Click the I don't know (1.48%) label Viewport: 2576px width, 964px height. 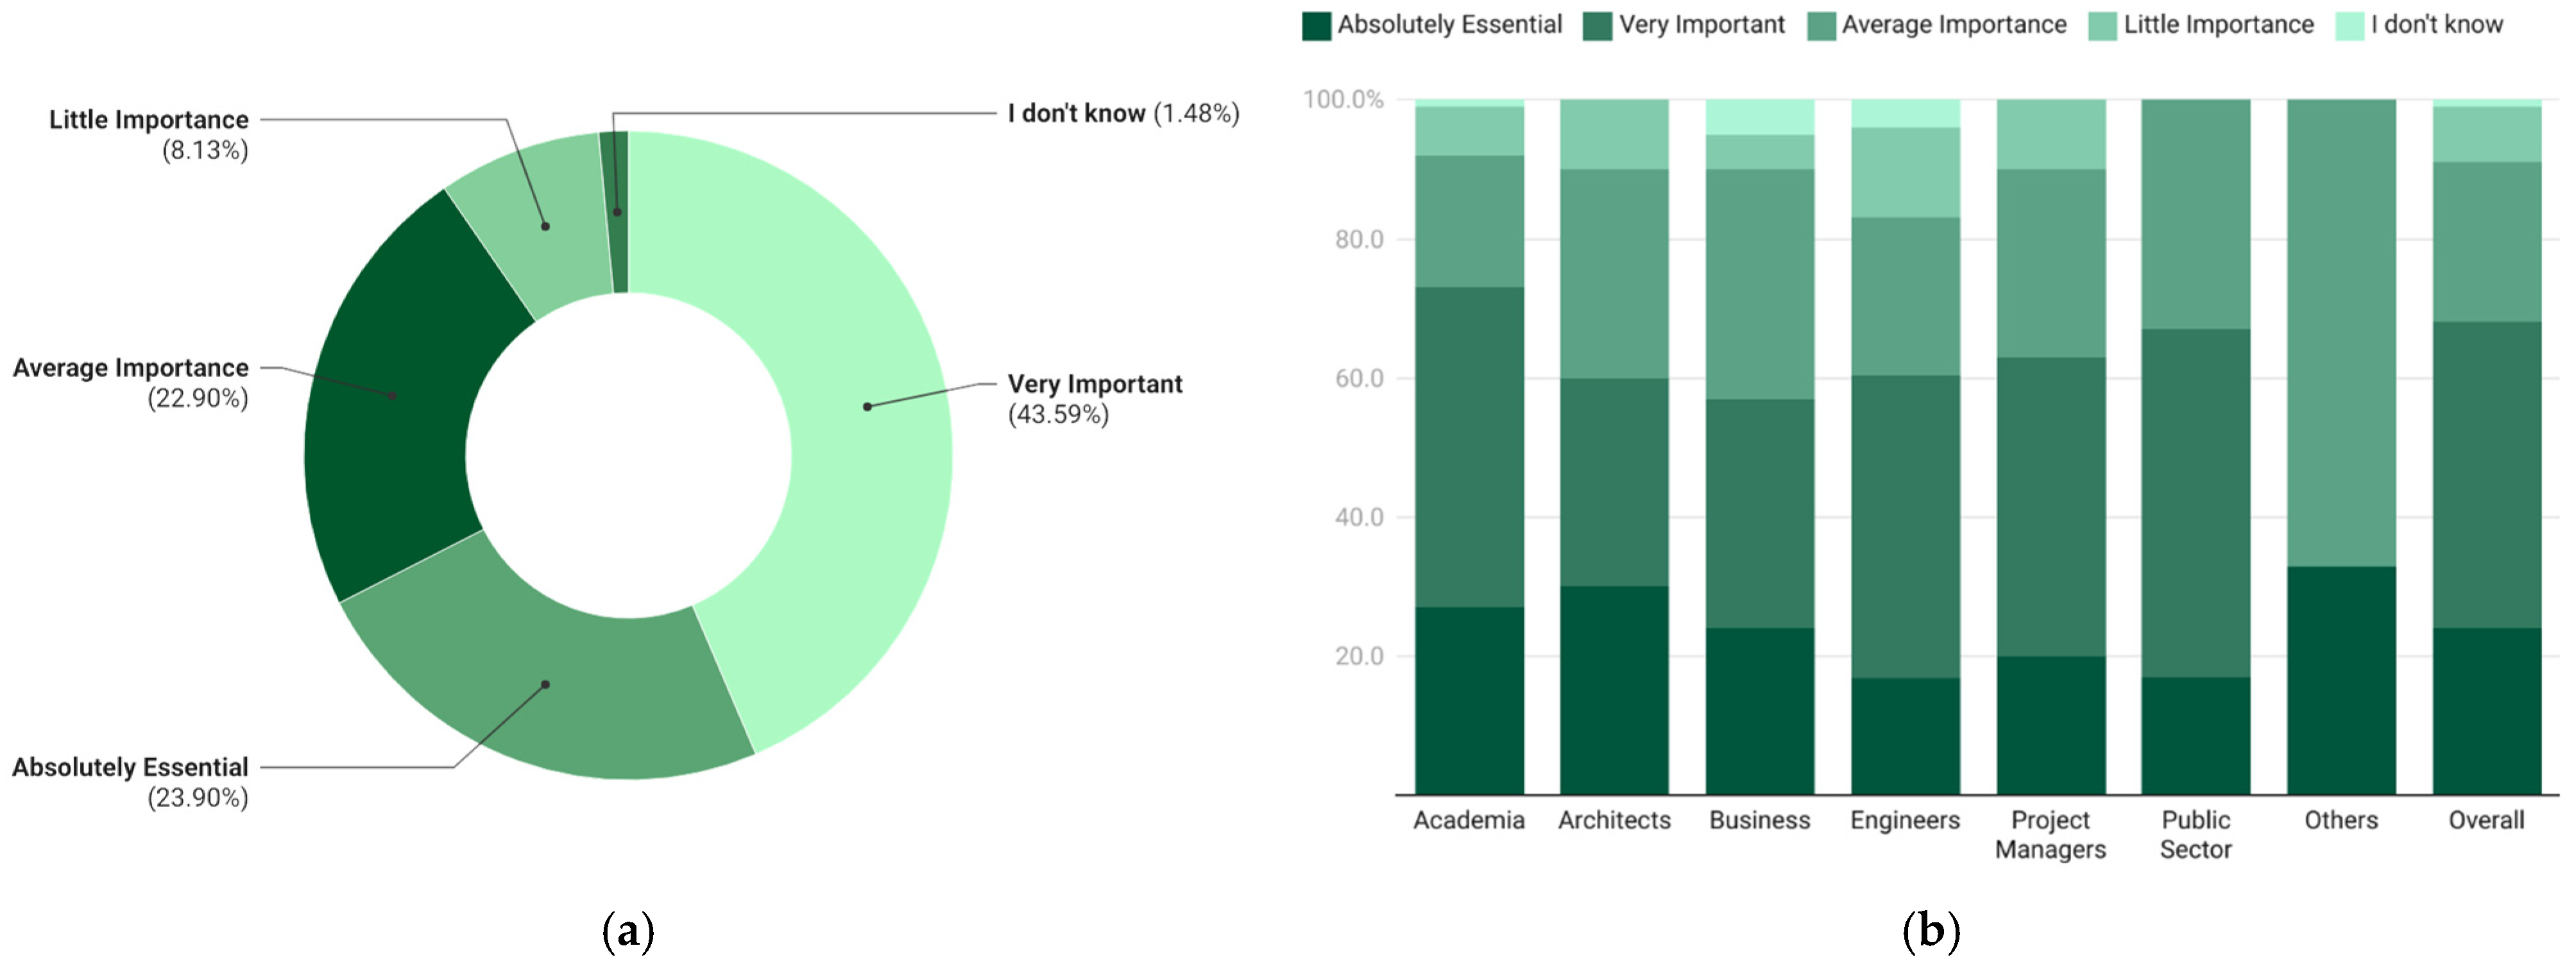(x=1123, y=113)
